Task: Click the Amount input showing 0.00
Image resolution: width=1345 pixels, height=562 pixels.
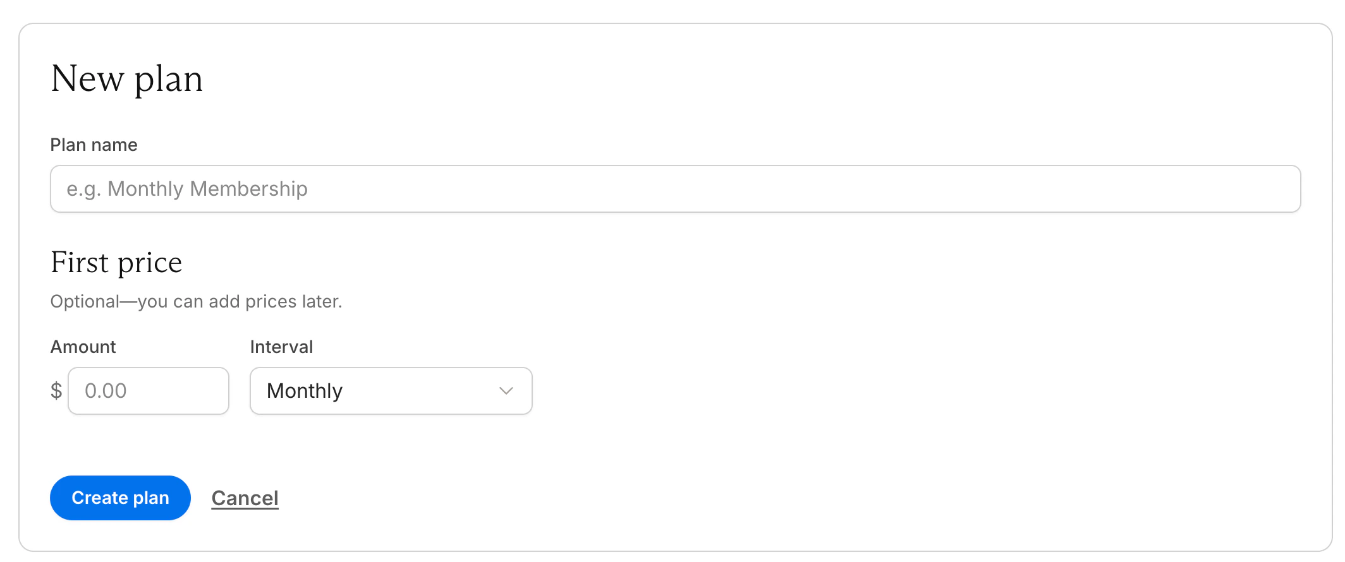Action: pyautogui.click(x=149, y=391)
